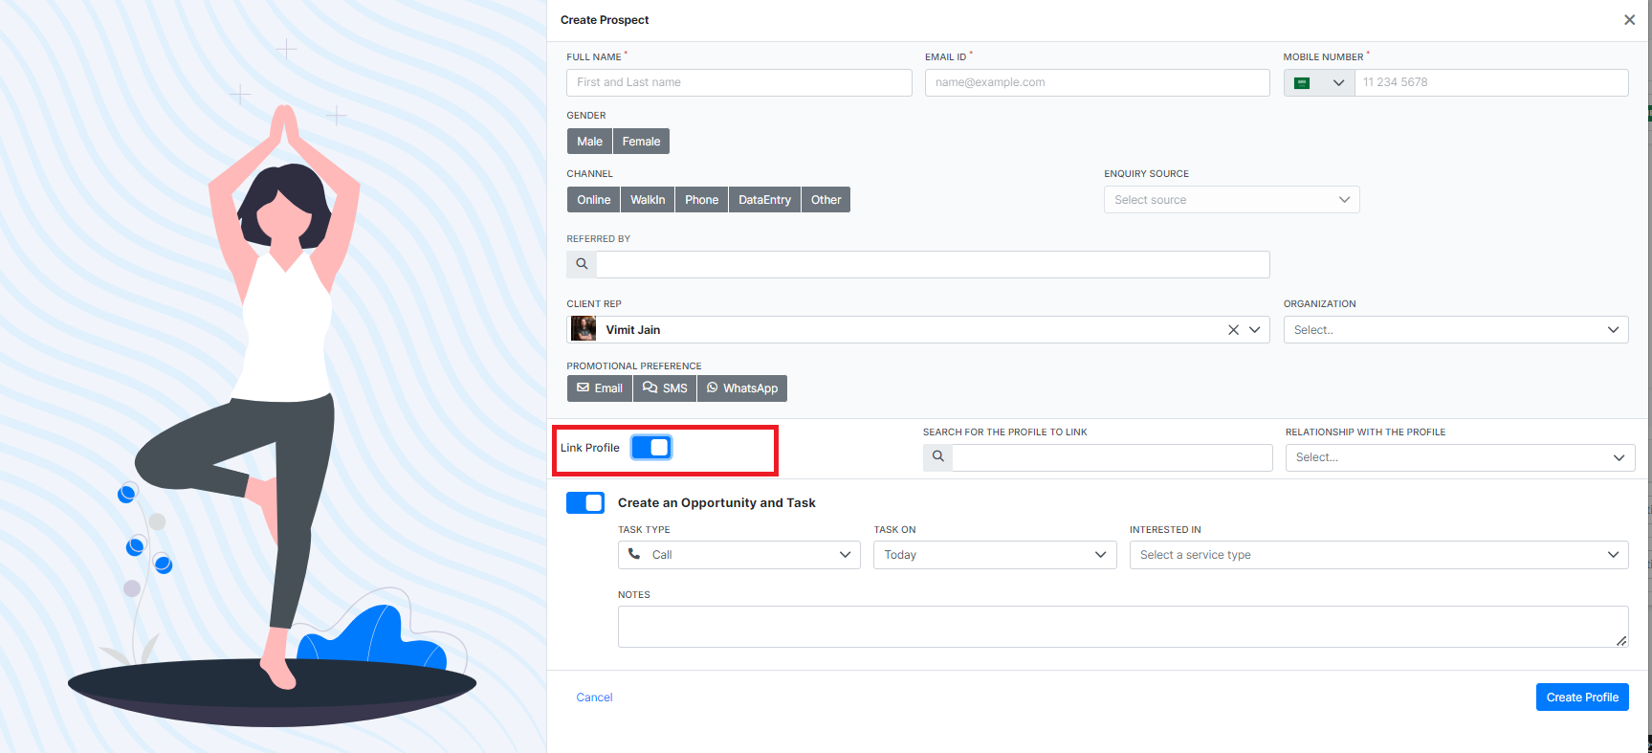Select SMS promotional preference
Screen dimensions: 1652x753
[665, 388]
